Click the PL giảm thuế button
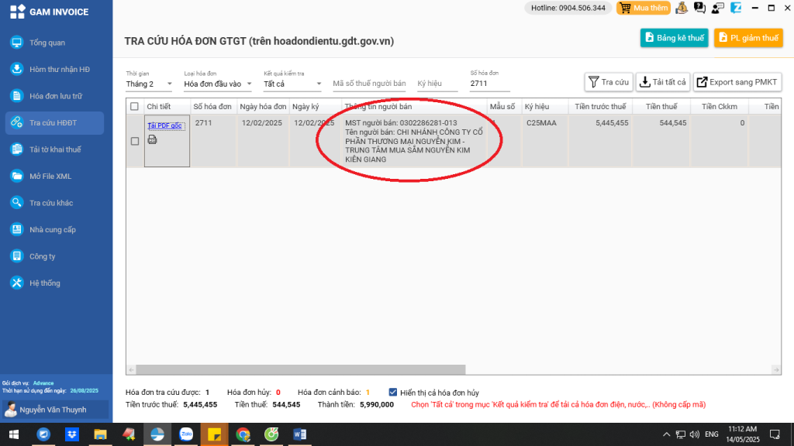 (748, 38)
